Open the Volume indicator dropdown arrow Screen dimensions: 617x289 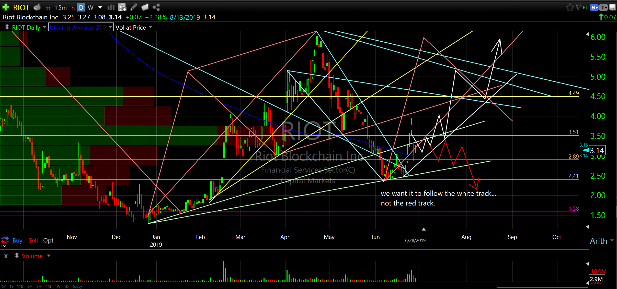tap(49, 256)
